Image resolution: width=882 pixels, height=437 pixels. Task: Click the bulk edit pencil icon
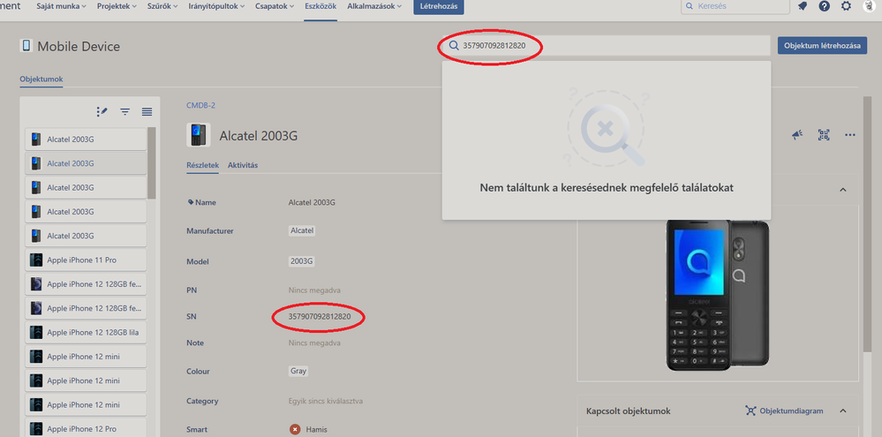(102, 112)
